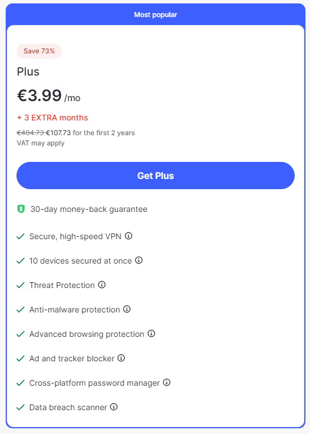Click the checkmark beside Threat Protection
This screenshot has width=310, height=434.
[20, 285]
